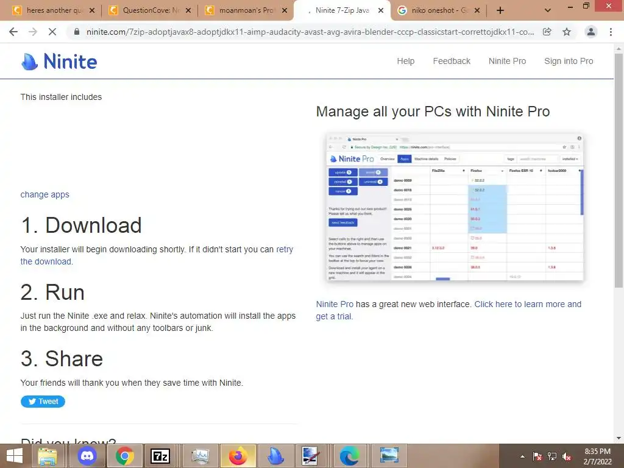Open the Chrome profile avatar

pos(591,32)
